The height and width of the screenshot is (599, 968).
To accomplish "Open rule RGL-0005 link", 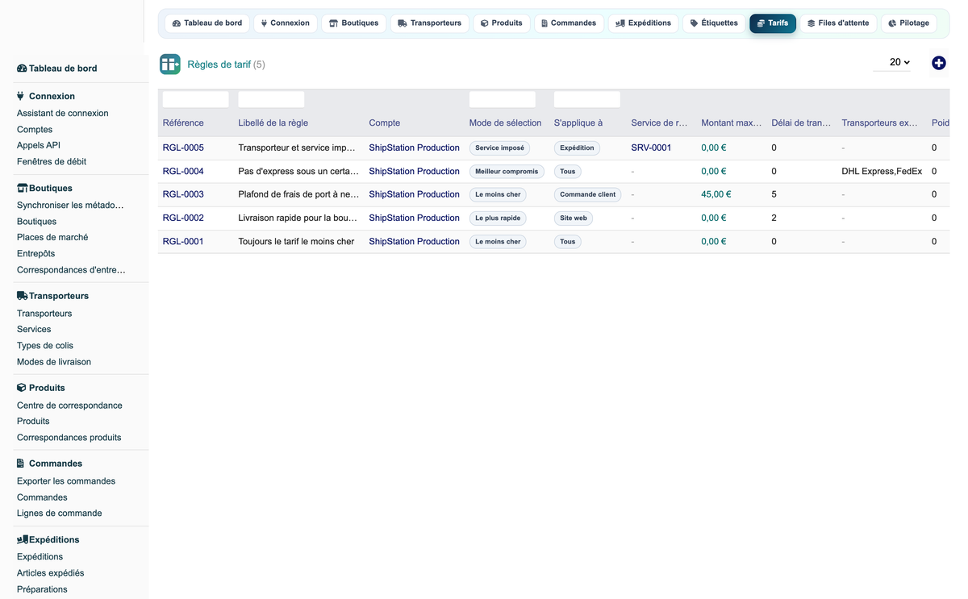I will pos(183,148).
